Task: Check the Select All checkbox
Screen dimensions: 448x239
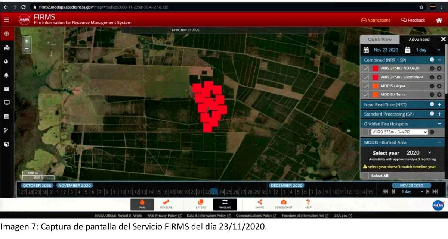Action: tap(365, 176)
